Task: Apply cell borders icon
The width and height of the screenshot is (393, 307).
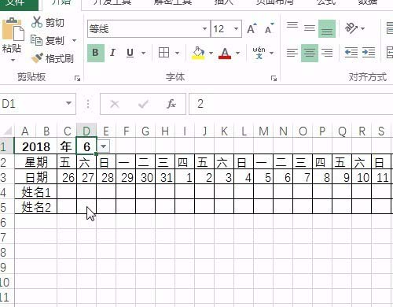Action: tap(164, 53)
